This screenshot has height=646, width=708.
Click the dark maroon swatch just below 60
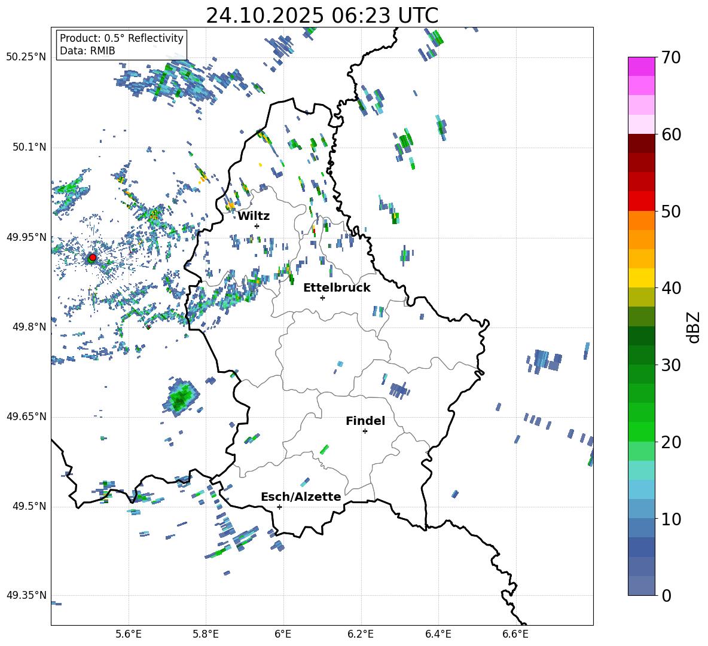tap(641, 143)
